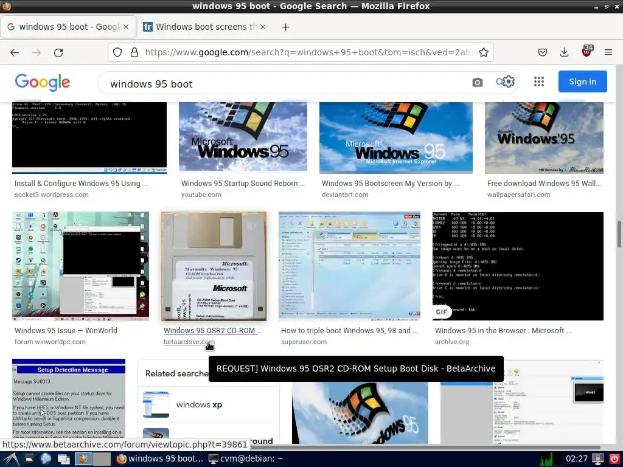Search by image camera icon

point(477,82)
